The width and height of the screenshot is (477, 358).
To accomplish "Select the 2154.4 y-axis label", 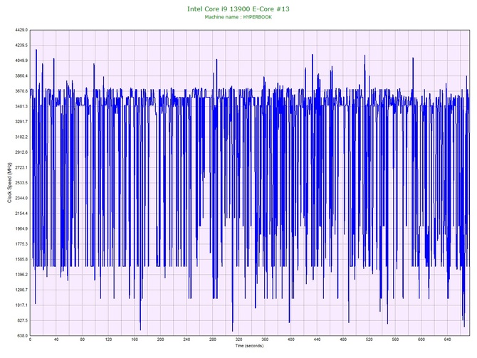I will [x=21, y=214].
